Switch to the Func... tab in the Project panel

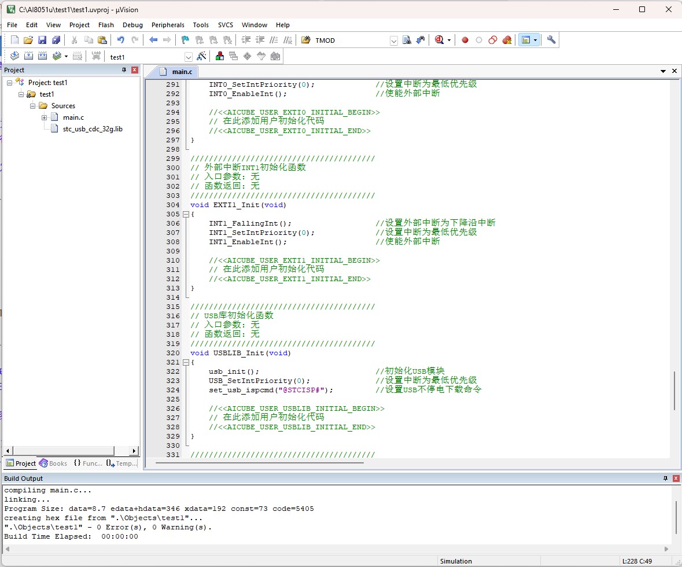coord(88,463)
